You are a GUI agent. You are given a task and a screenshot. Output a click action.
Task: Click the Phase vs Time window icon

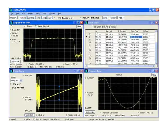86,71
